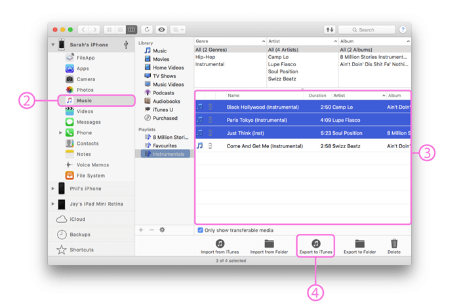
Task: Filter by artist Lupe Fiasco
Action: click(282, 64)
